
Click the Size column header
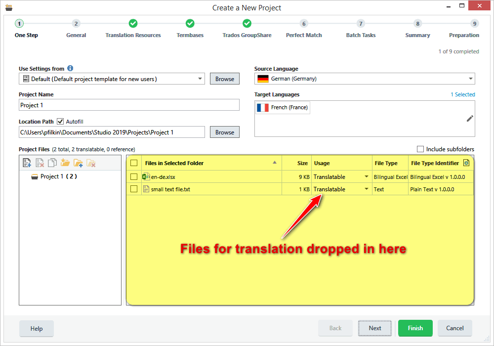tap(296, 163)
